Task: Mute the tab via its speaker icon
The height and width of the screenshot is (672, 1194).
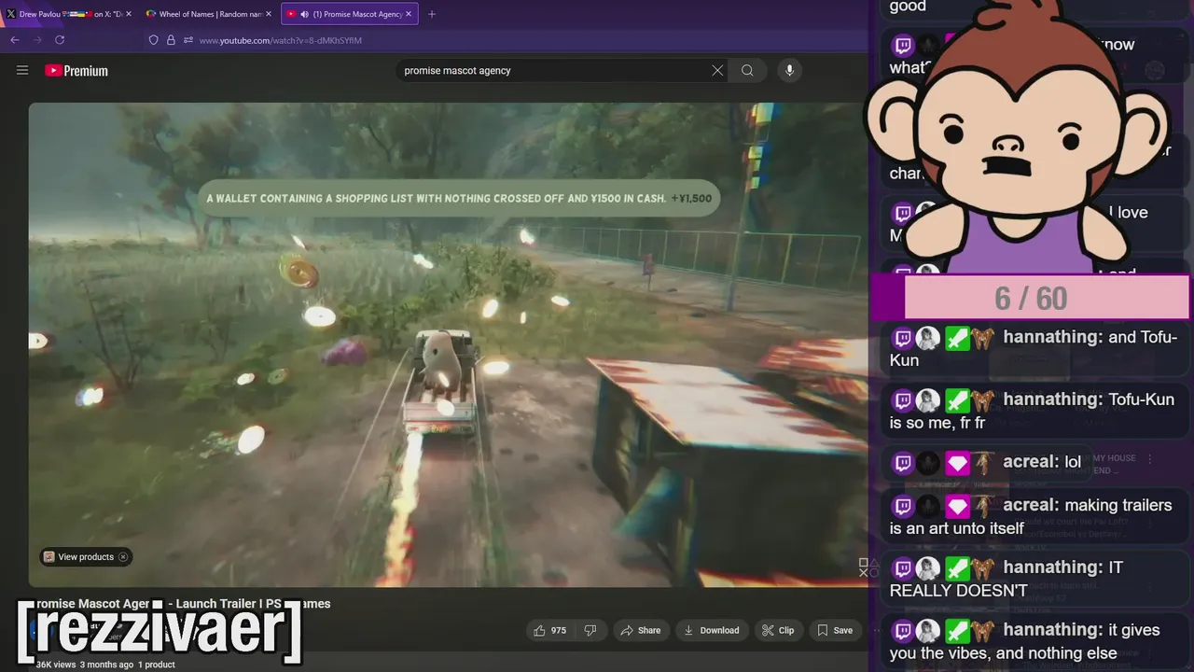Action: pyautogui.click(x=304, y=14)
